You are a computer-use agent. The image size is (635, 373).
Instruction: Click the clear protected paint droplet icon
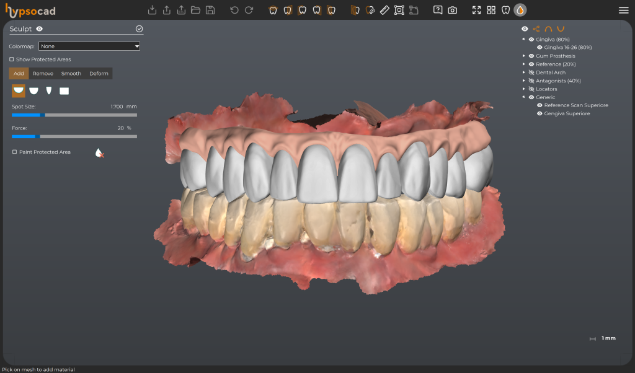99,152
